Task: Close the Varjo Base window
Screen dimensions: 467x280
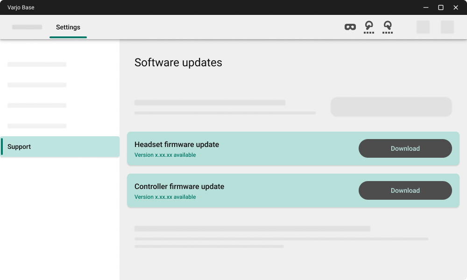Action: [456, 7]
